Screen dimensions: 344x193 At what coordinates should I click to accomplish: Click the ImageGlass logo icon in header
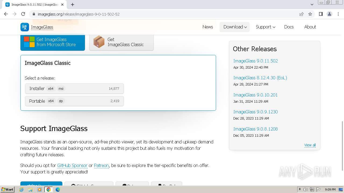25,27
